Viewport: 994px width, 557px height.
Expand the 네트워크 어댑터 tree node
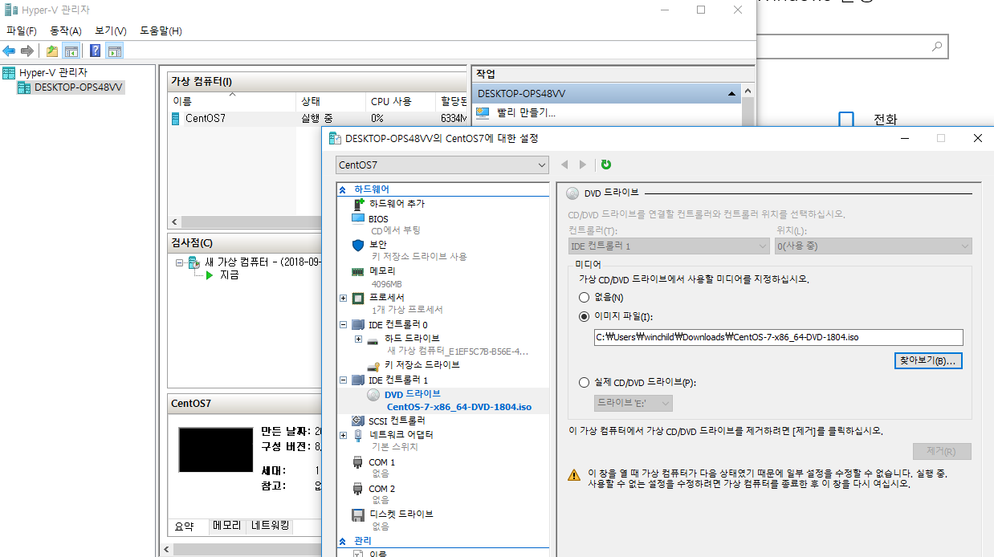click(344, 435)
